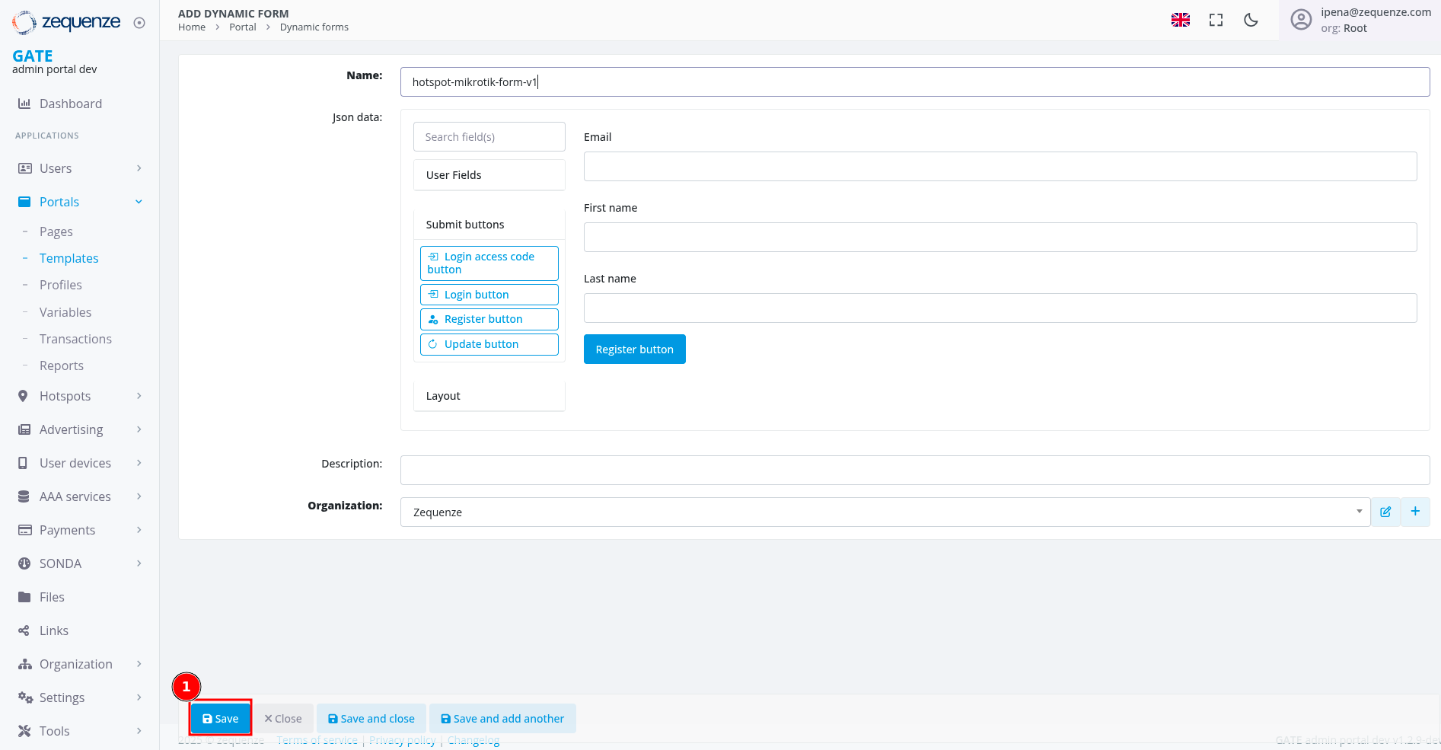The width and height of the screenshot is (1441, 750).
Task: Click the user profile avatar icon
Action: 1301,20
